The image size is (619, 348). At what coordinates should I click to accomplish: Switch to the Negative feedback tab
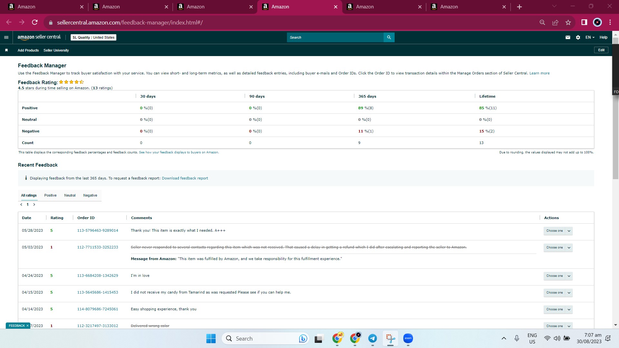[90, 195]
